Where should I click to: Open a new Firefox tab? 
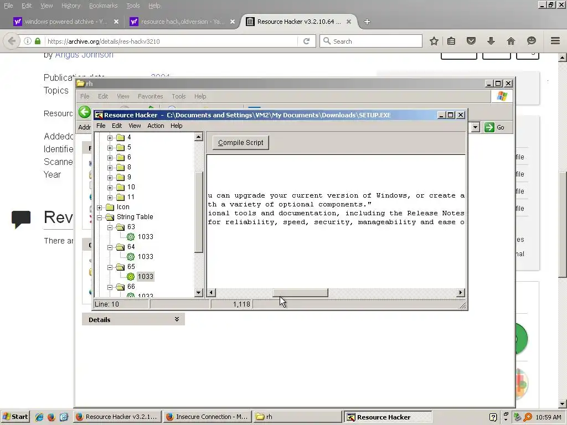[367, 22]
